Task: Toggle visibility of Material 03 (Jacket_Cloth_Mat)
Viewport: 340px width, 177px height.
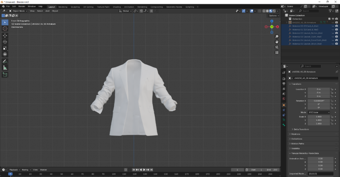Action: pyautogui.click(x=333, y=37)
